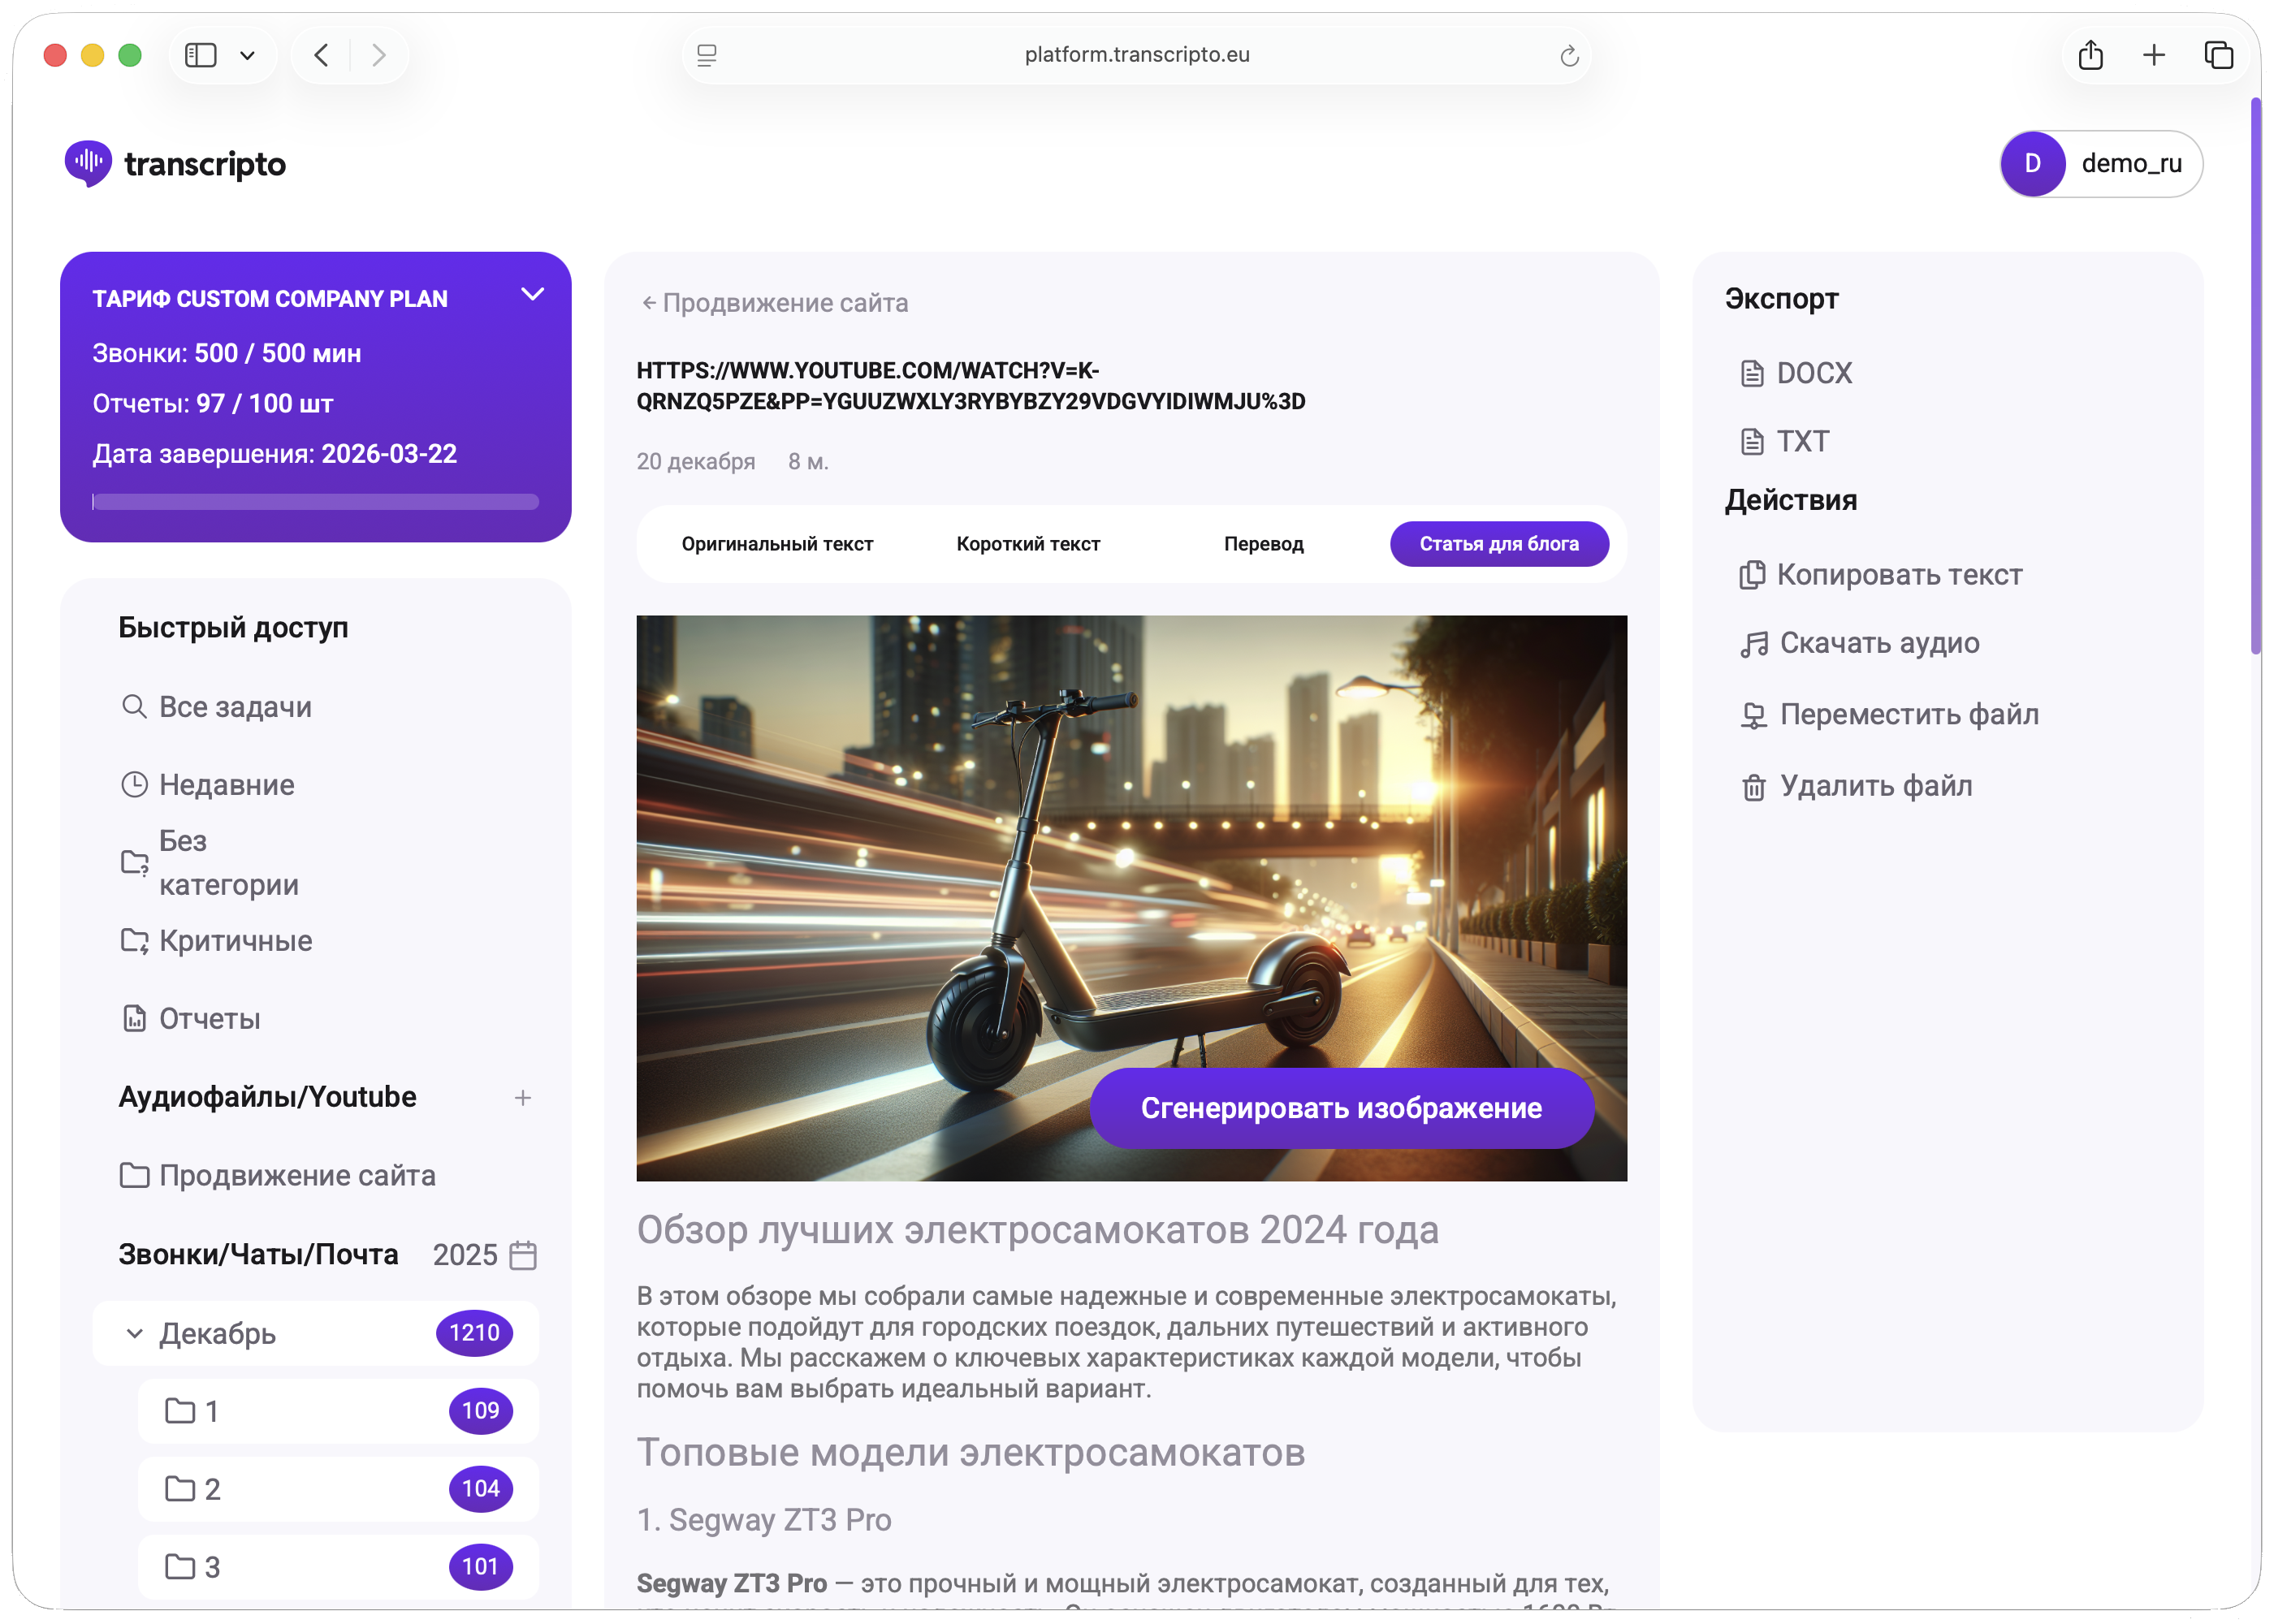The width and height of the screenshot is (2274, 1624).
Task: Go back via Продвижение сайта breadcrumb link
Action: [x=774, y=303]
